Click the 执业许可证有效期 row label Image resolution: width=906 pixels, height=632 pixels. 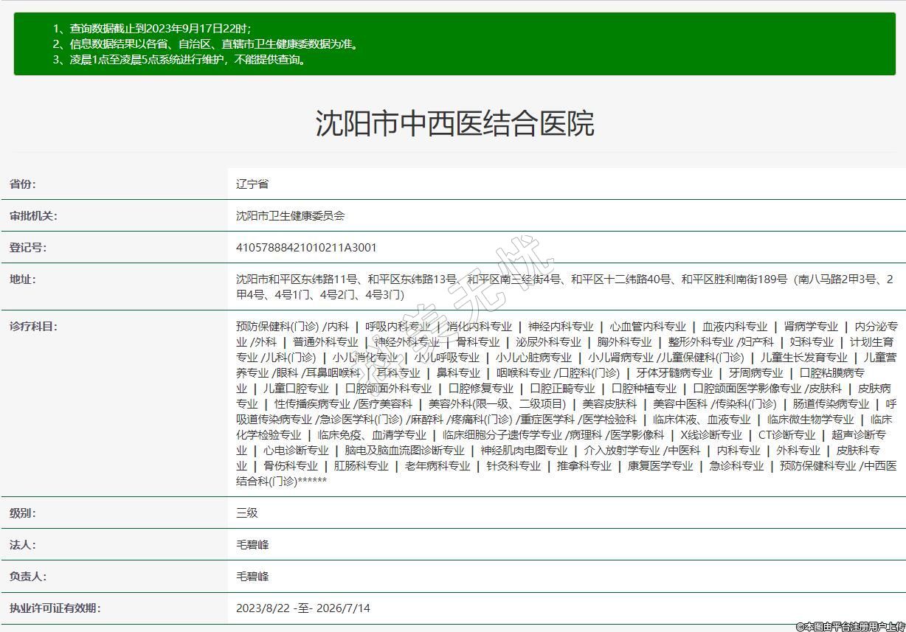(55, 608)
